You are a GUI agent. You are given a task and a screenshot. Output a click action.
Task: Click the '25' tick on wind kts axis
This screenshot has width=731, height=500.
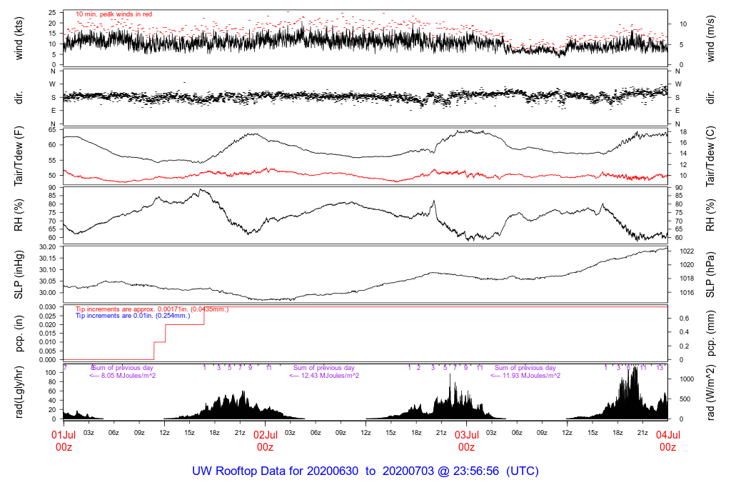coord(52,13)
